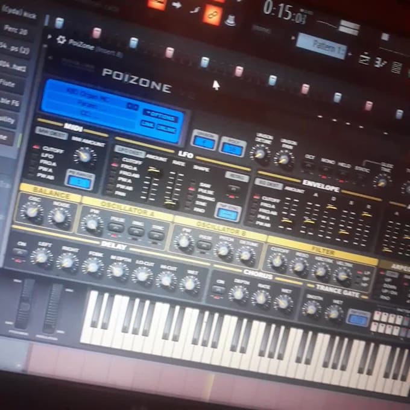Click the PB RANGE value display

[80, 181]
